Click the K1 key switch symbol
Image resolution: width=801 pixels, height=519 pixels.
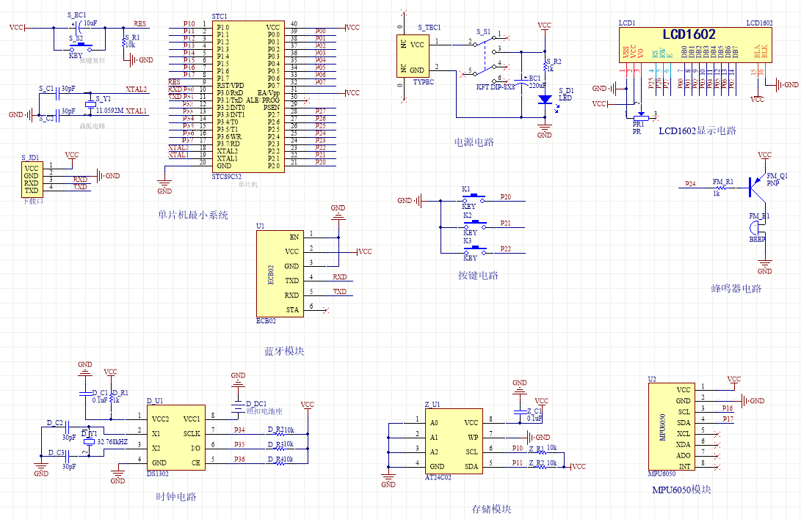click(474, 197)
